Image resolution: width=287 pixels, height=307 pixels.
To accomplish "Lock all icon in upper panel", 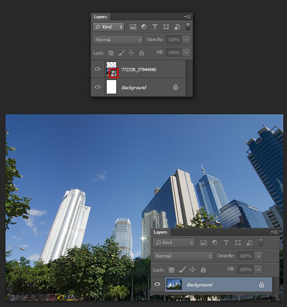I will 142,53.
